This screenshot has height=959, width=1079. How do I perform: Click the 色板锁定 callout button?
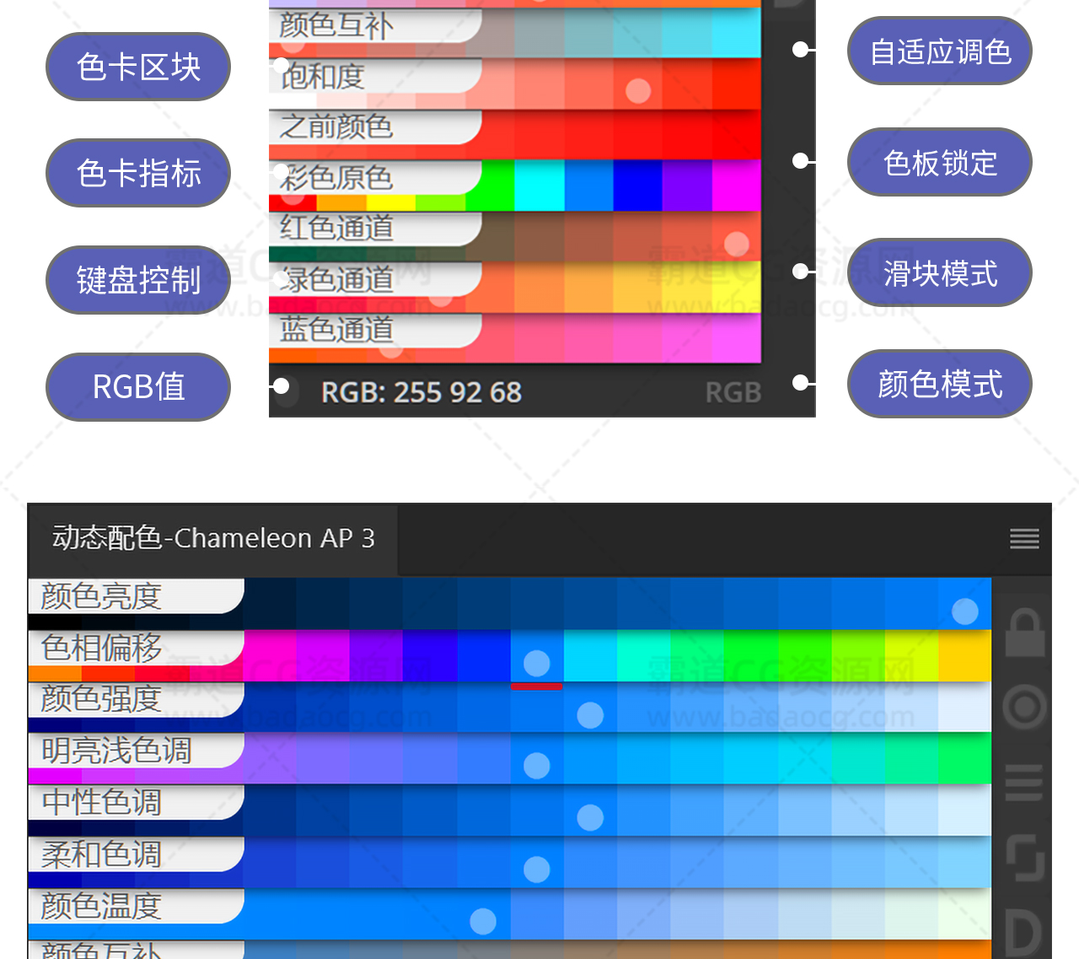click(940, 163)
